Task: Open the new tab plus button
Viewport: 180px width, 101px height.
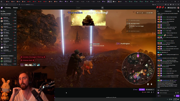Action: tap(163, 1)
